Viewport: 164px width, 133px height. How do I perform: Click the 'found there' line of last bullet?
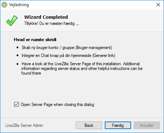click(31, 73)
